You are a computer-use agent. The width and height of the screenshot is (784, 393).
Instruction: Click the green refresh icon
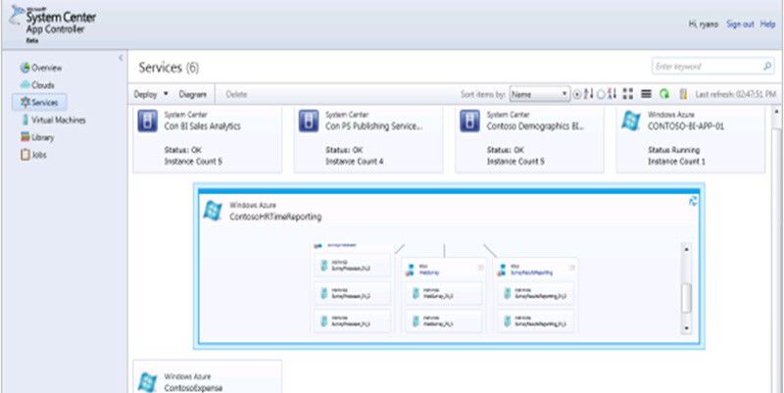tap(664, 94)
